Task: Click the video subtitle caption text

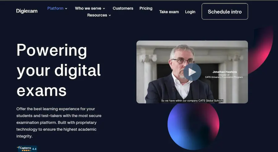Action: pyautogui.click(x=192, y=101)
